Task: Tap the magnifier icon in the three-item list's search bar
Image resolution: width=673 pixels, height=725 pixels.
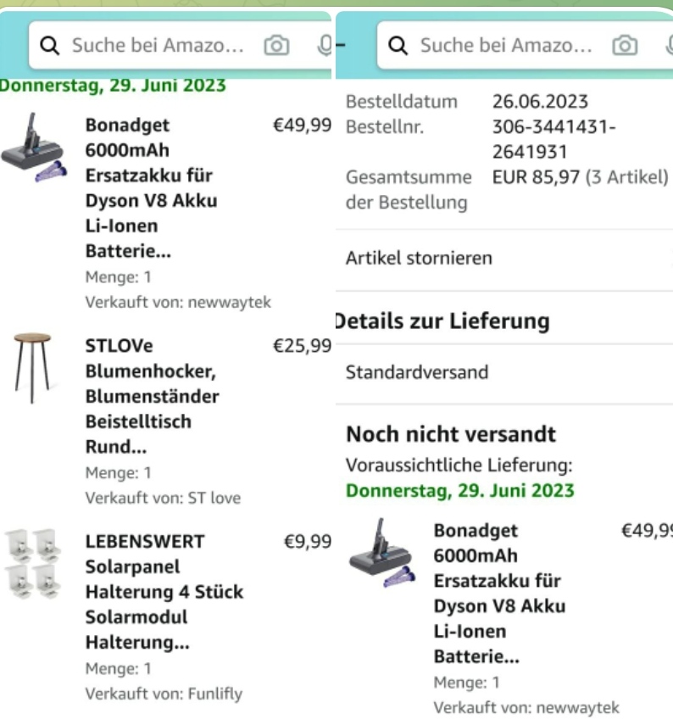Action: point(50,45)
